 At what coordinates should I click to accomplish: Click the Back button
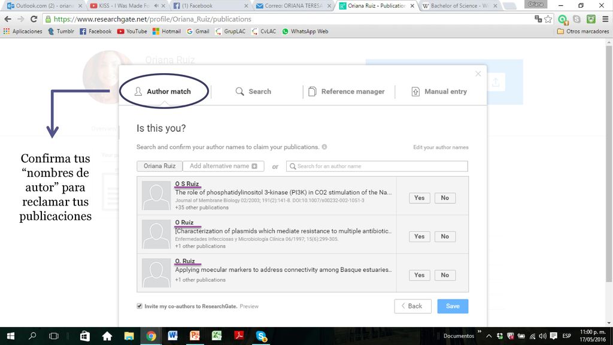[413, 306]
